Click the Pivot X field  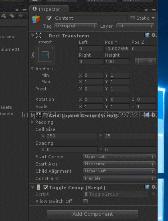93,89
